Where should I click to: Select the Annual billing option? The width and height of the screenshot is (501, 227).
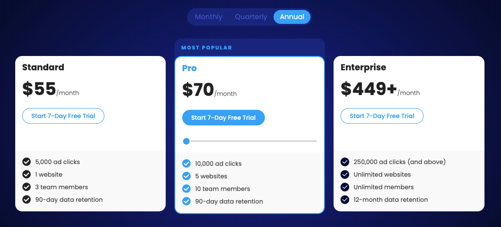[292, 17]
